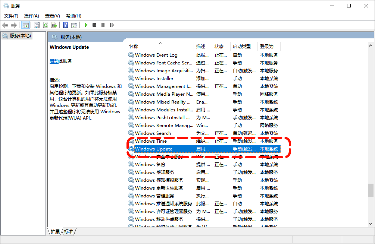Select the Windows Mixed Reality row
Image resolution: width=375 pixels, height=244 pixels.
click(x=204, y=102)
